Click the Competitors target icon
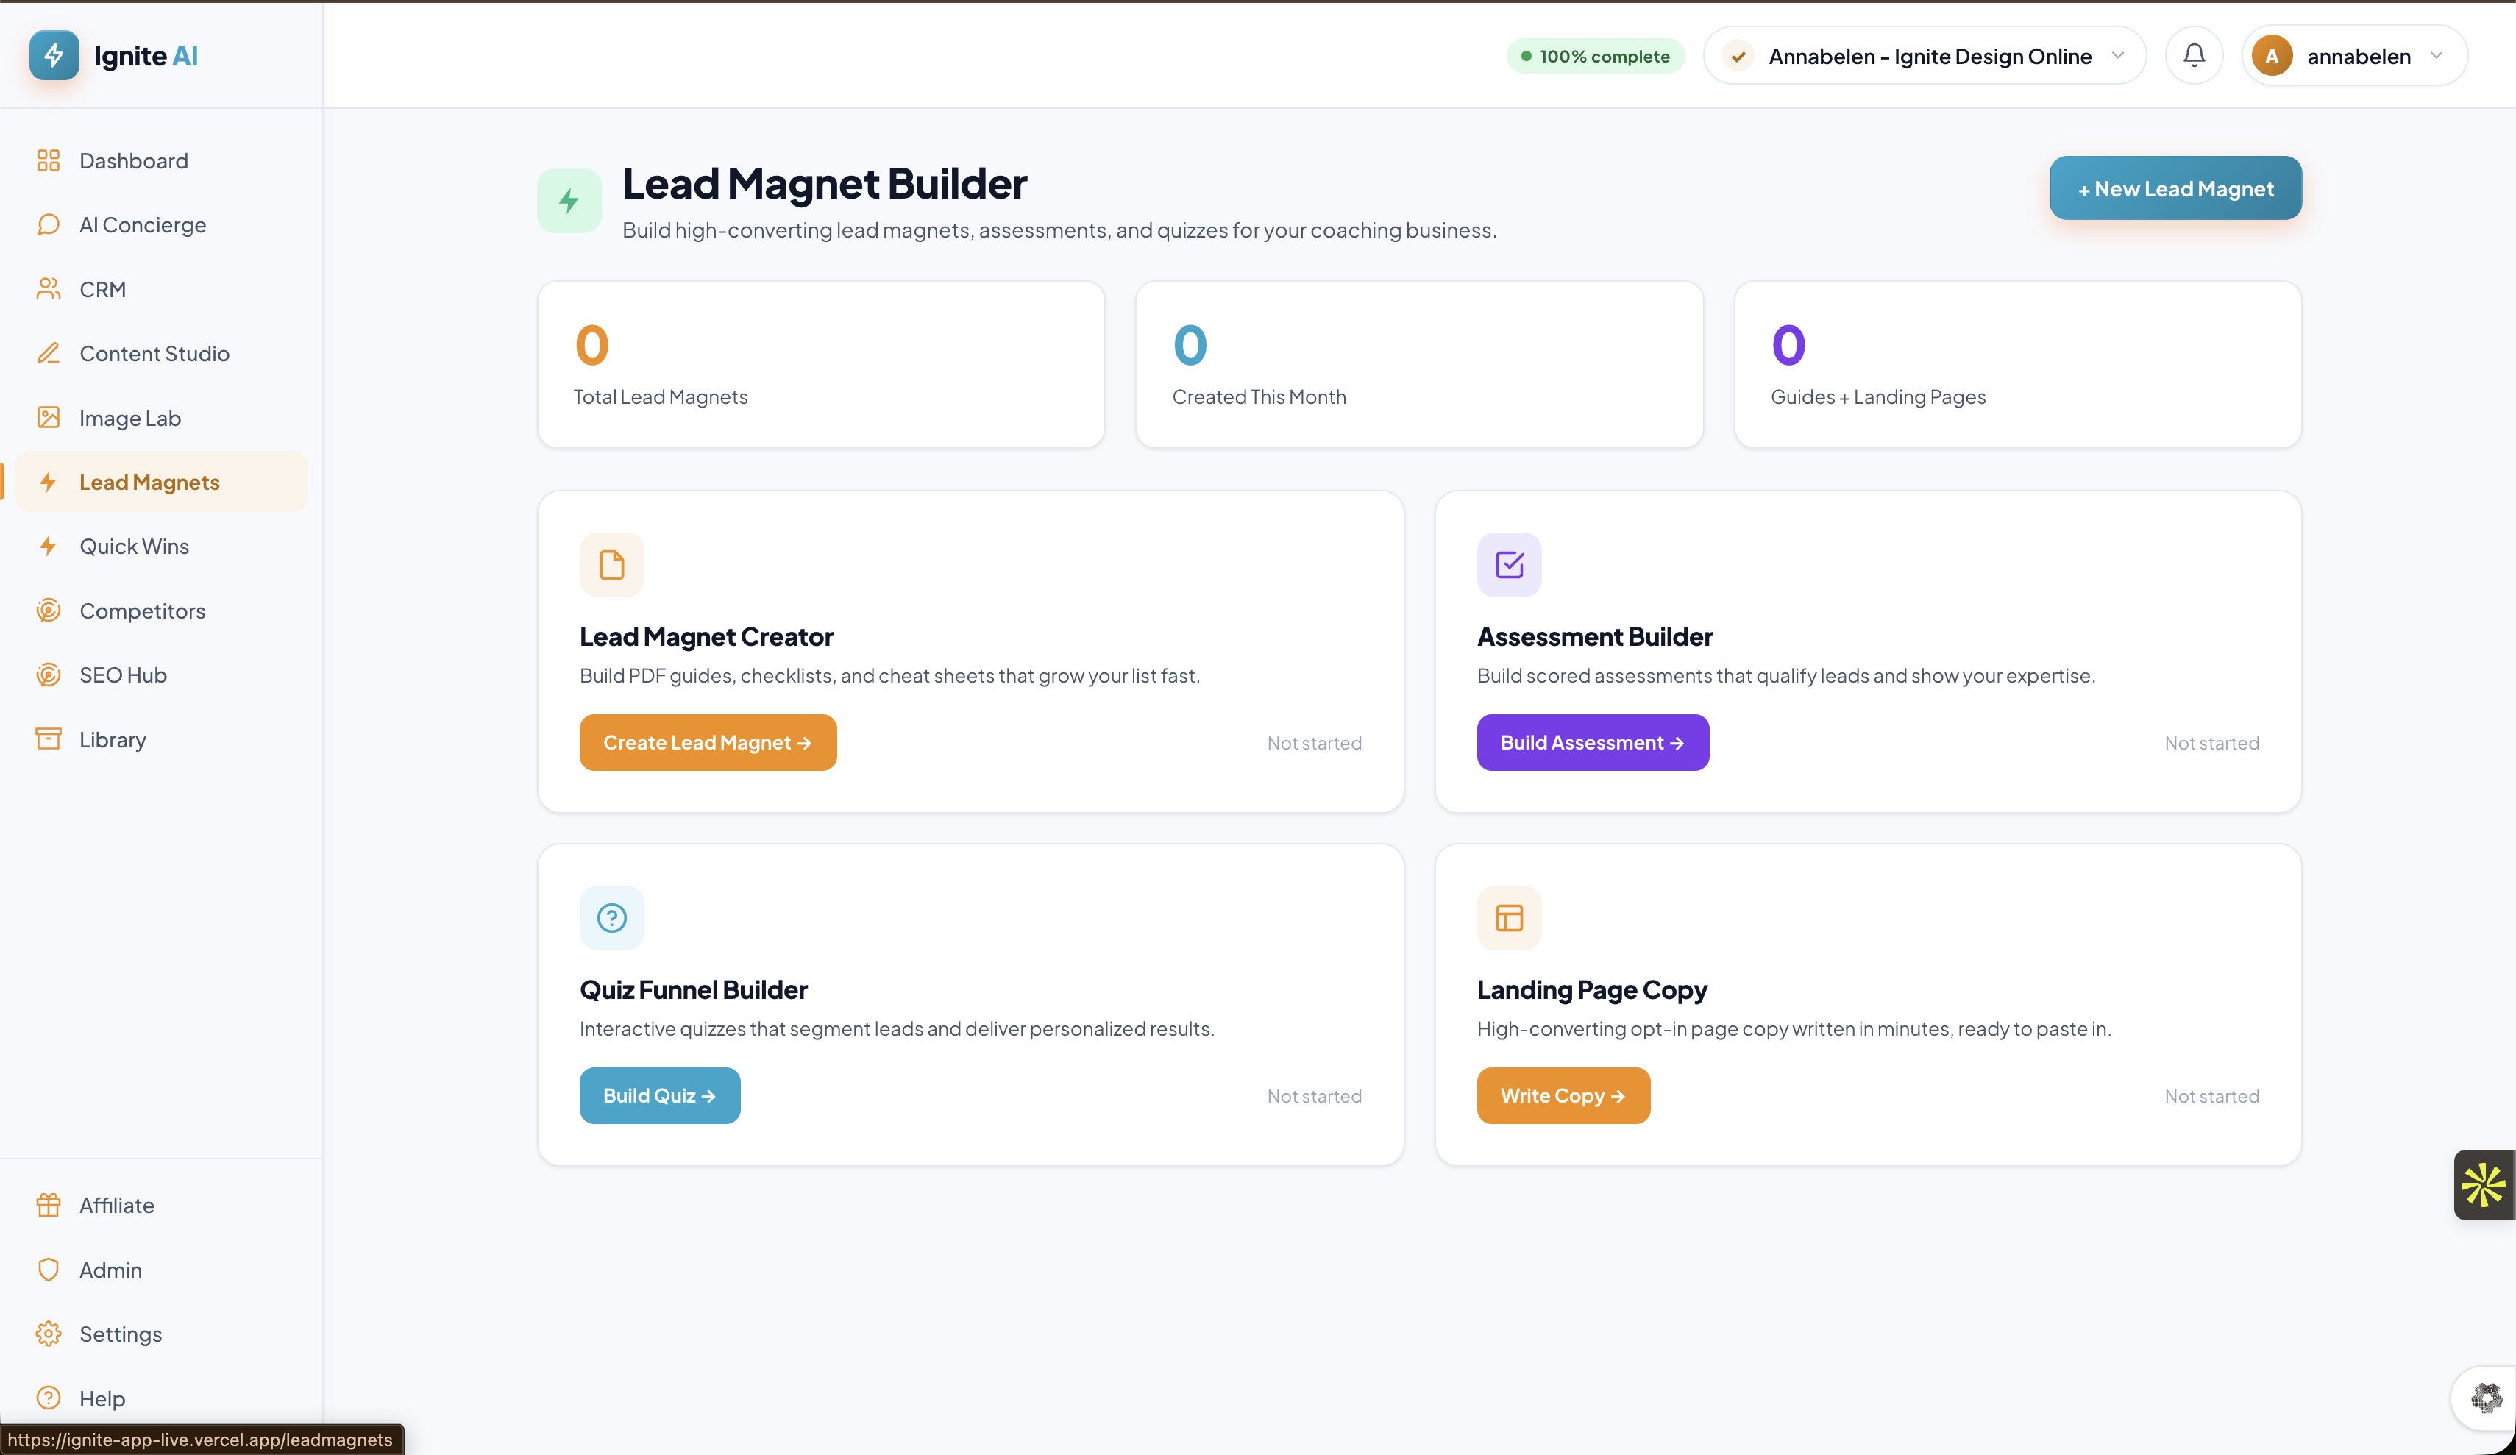 [48, 611]
